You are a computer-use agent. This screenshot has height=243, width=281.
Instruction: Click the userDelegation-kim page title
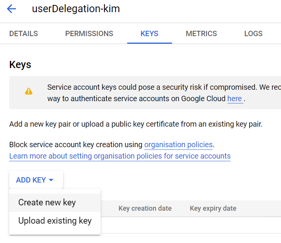click(x=76, y=9)
